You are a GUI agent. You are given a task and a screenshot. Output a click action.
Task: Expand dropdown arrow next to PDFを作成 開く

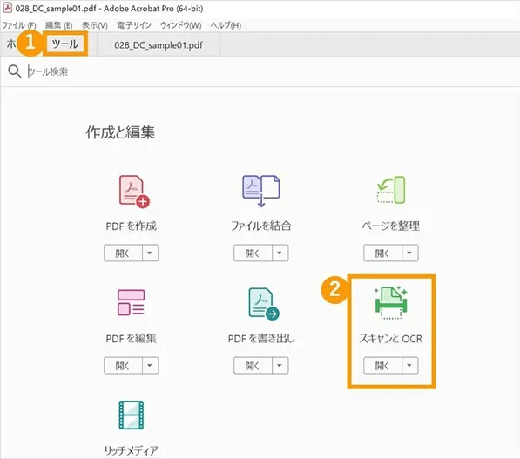150,253
